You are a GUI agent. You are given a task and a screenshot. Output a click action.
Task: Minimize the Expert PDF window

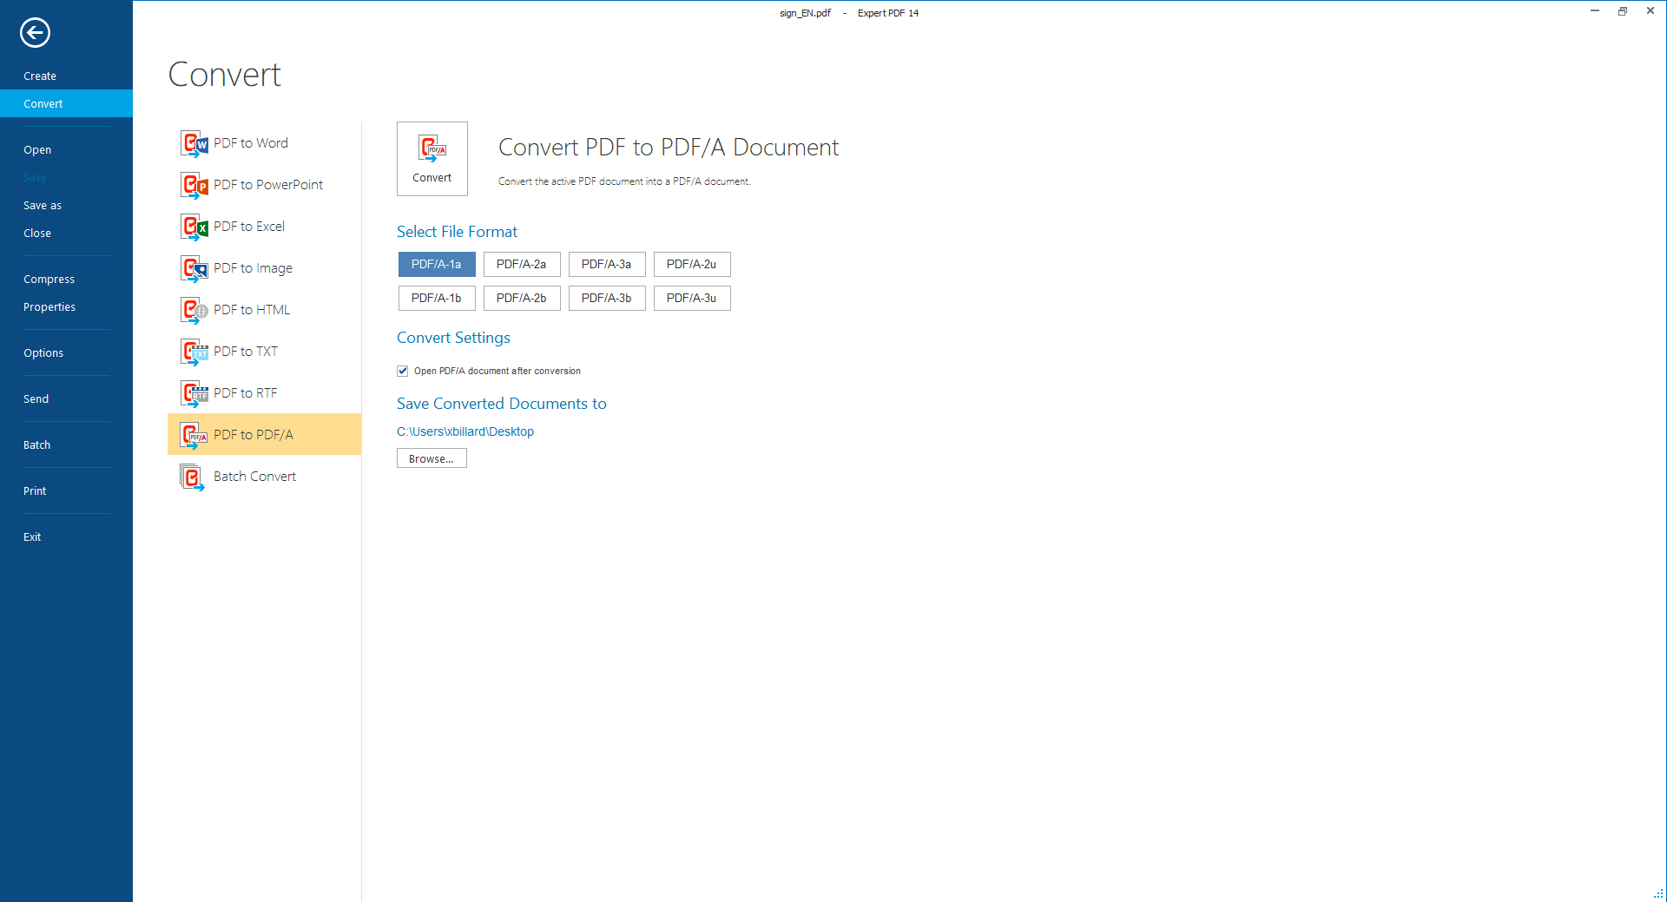click(x=1595, y=11)
